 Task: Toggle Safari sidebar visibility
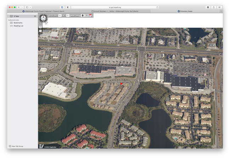pos(27,7)
